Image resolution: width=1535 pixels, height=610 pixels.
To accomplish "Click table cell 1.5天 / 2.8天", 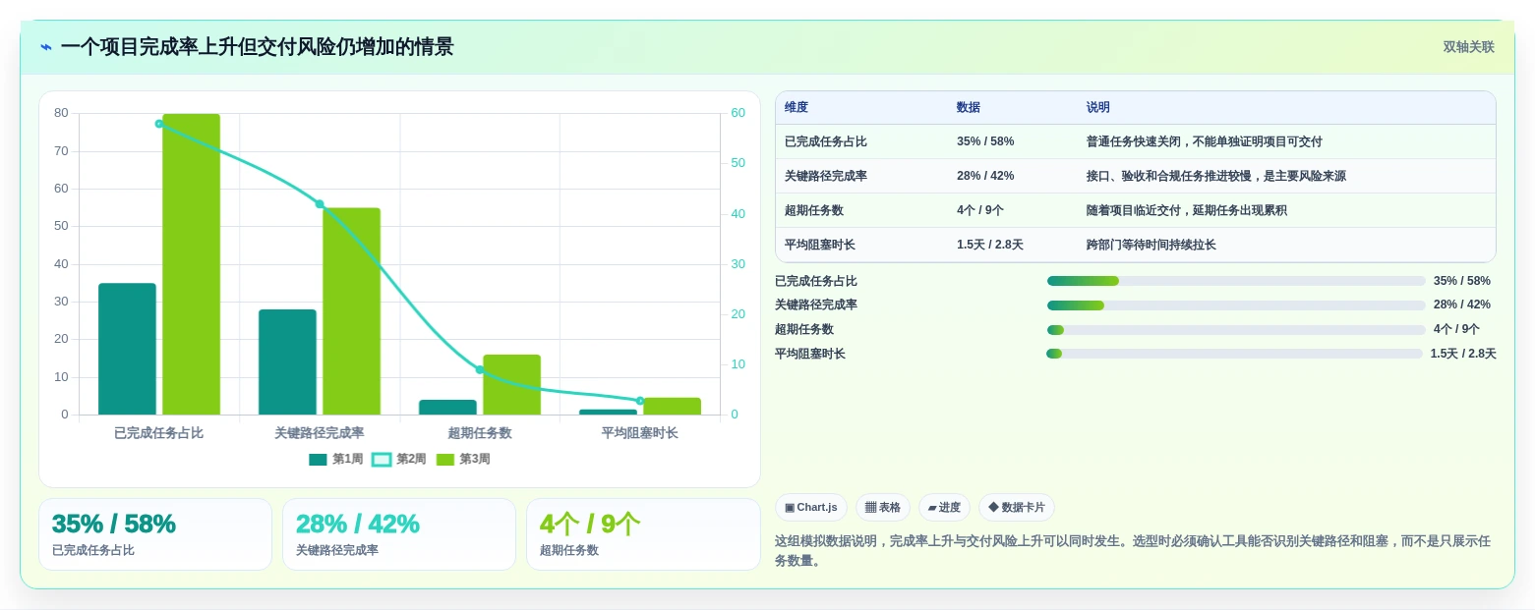I will click(990, 245).
